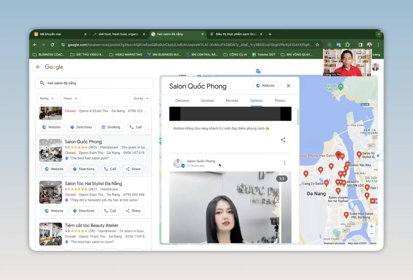Open Website for Salon Quốc Phong listing

pos(54,169)
